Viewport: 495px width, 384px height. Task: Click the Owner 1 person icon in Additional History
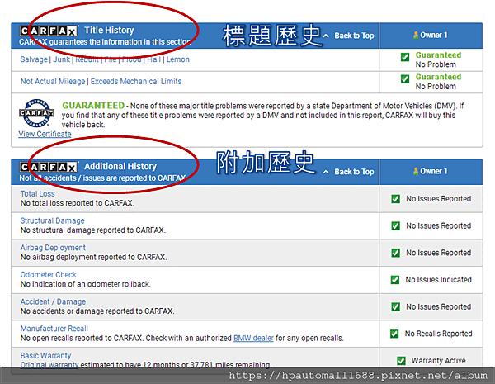pos(416,171)
